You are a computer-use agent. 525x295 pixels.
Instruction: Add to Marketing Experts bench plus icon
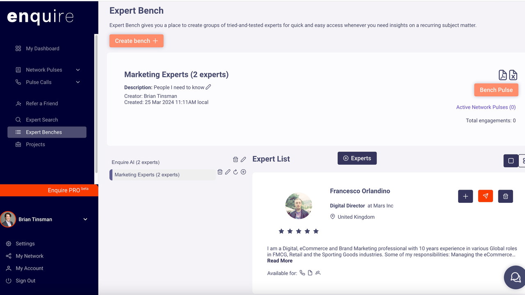point(243,172)
